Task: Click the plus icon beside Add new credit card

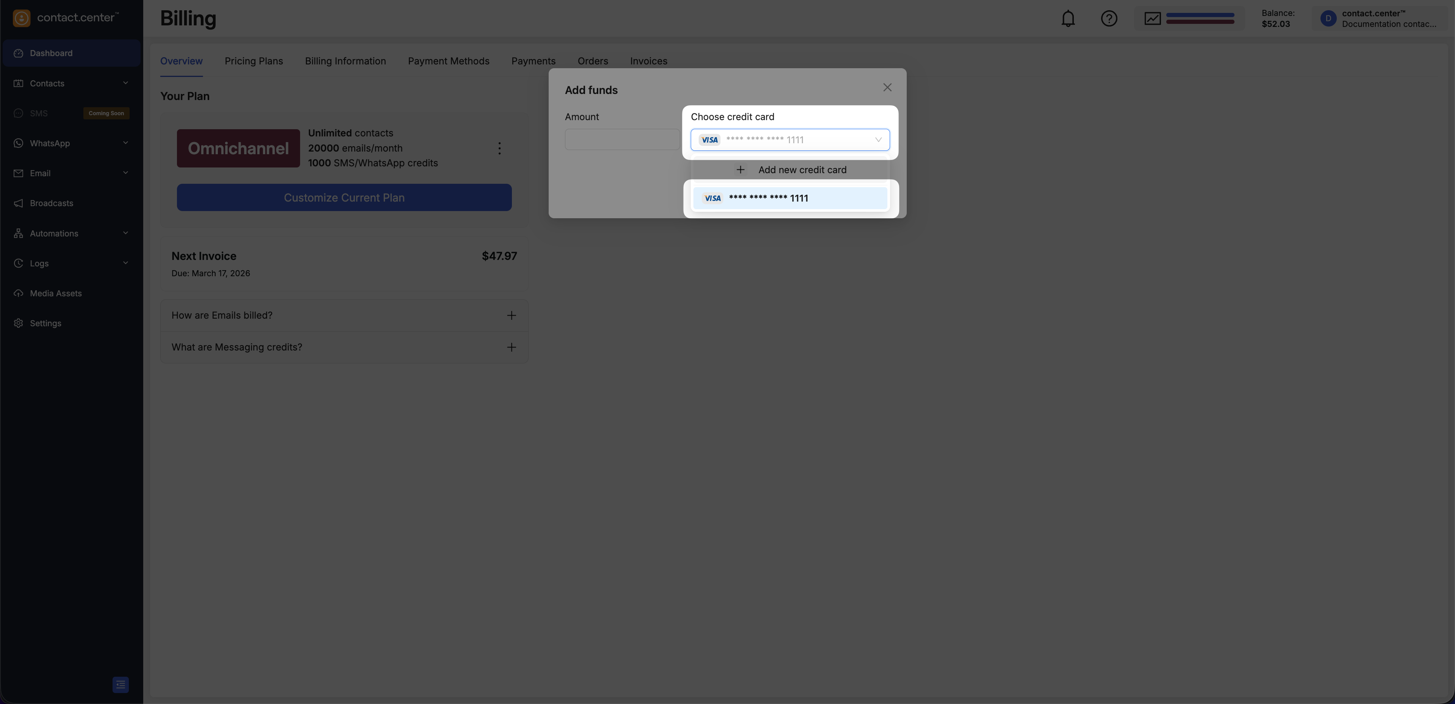Action: click(x=740, y=169)
